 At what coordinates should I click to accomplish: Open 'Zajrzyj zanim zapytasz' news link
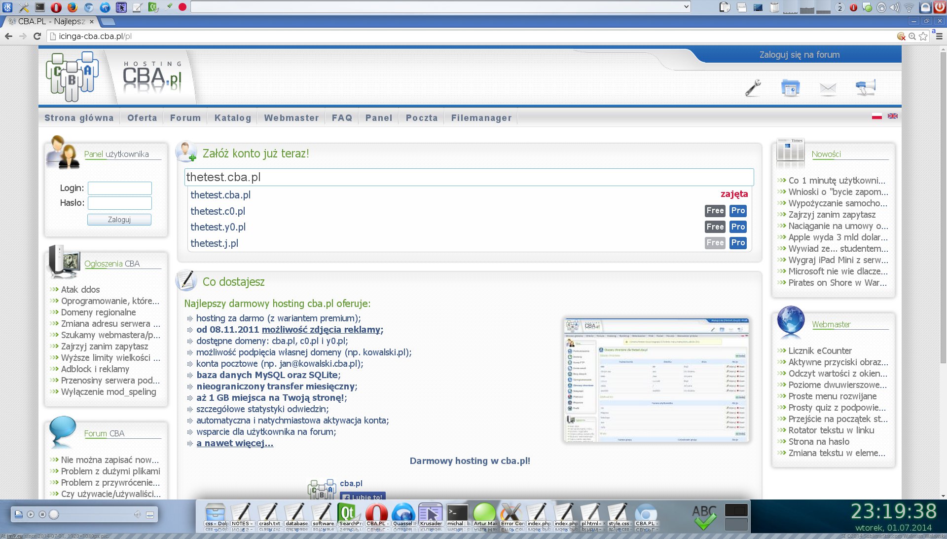point(832,215)
